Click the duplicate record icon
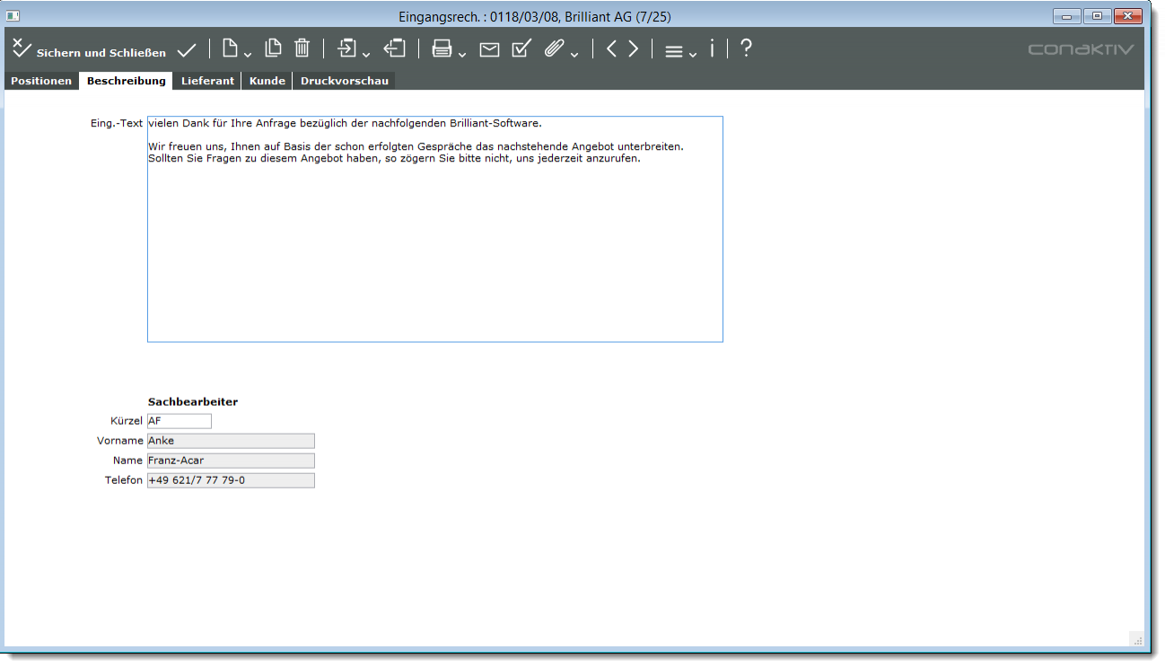 273,49
